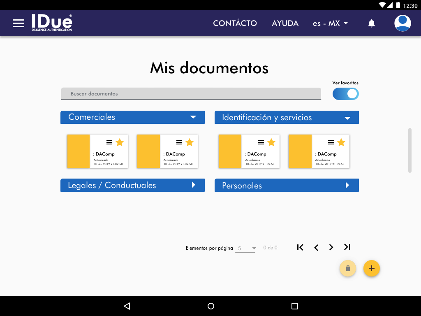Screen dimensions: 421x316
Task: Open the AYUDA menu item
Action: (285, 23)
